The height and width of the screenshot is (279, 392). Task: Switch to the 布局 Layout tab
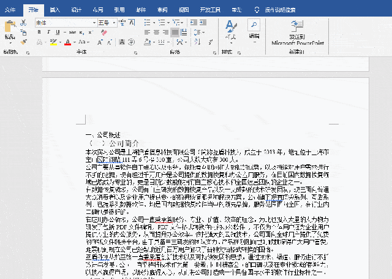tap(98, 10)
